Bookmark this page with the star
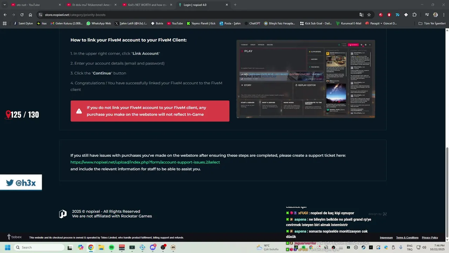This screenshot has height=253, width=449. tap(369, 15)
